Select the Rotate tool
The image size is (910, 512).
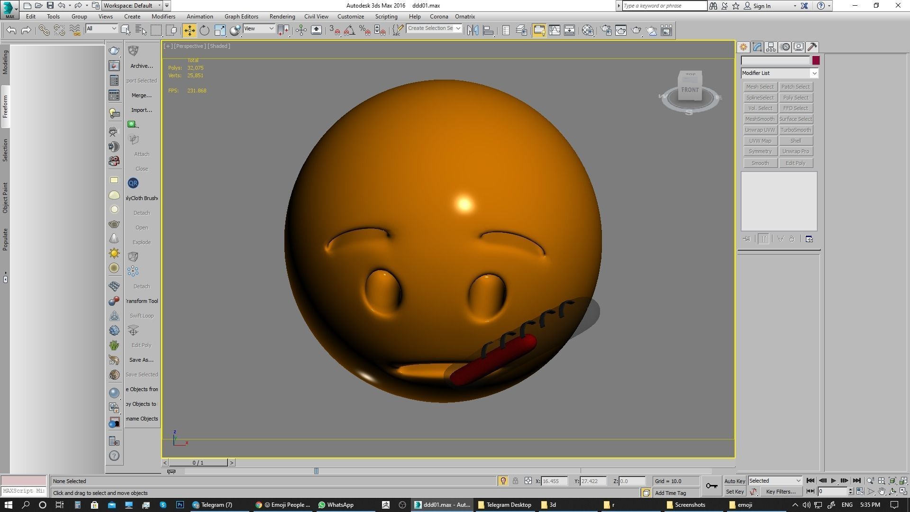[x=204, y=30]
